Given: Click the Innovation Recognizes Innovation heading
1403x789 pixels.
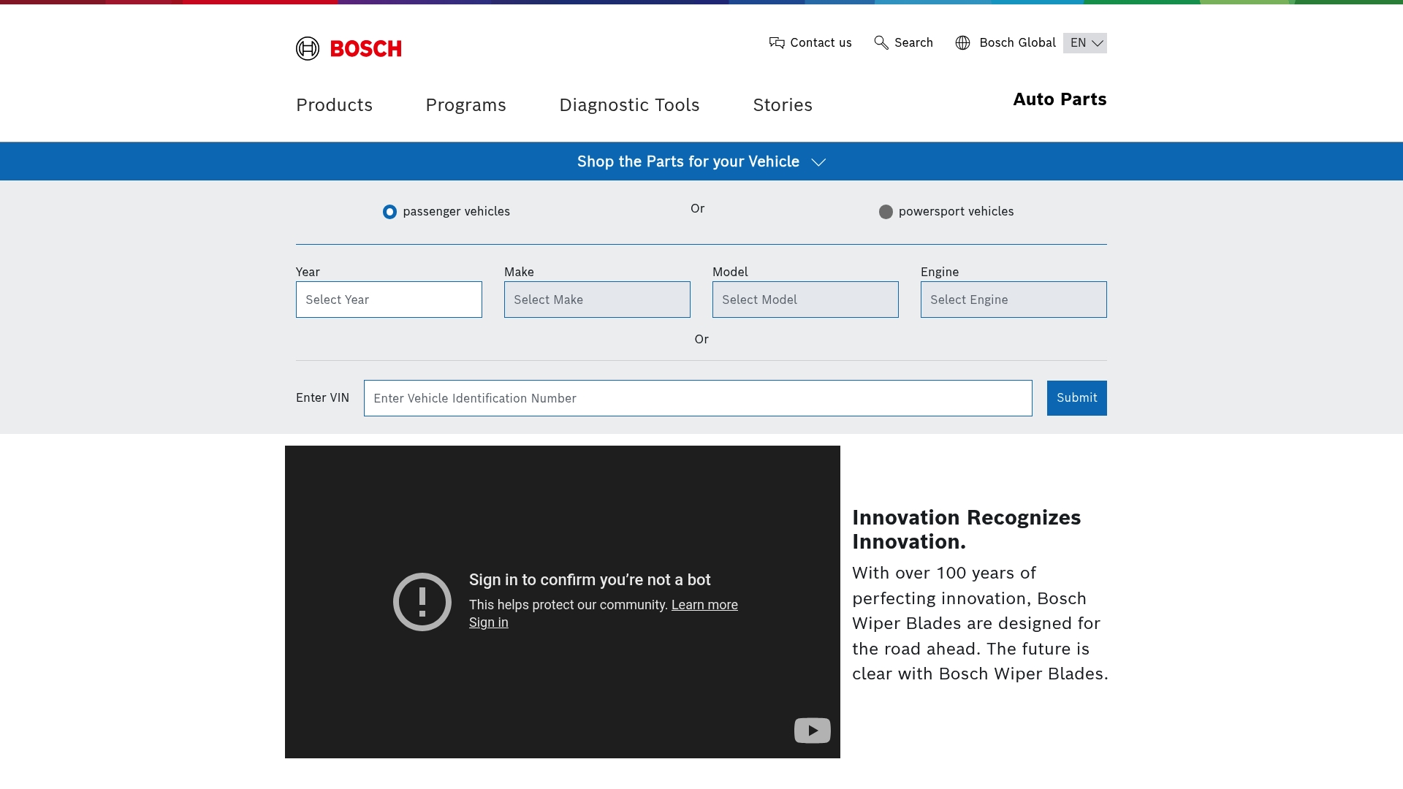Looking at the screenshot, I should tap(966, 530).
